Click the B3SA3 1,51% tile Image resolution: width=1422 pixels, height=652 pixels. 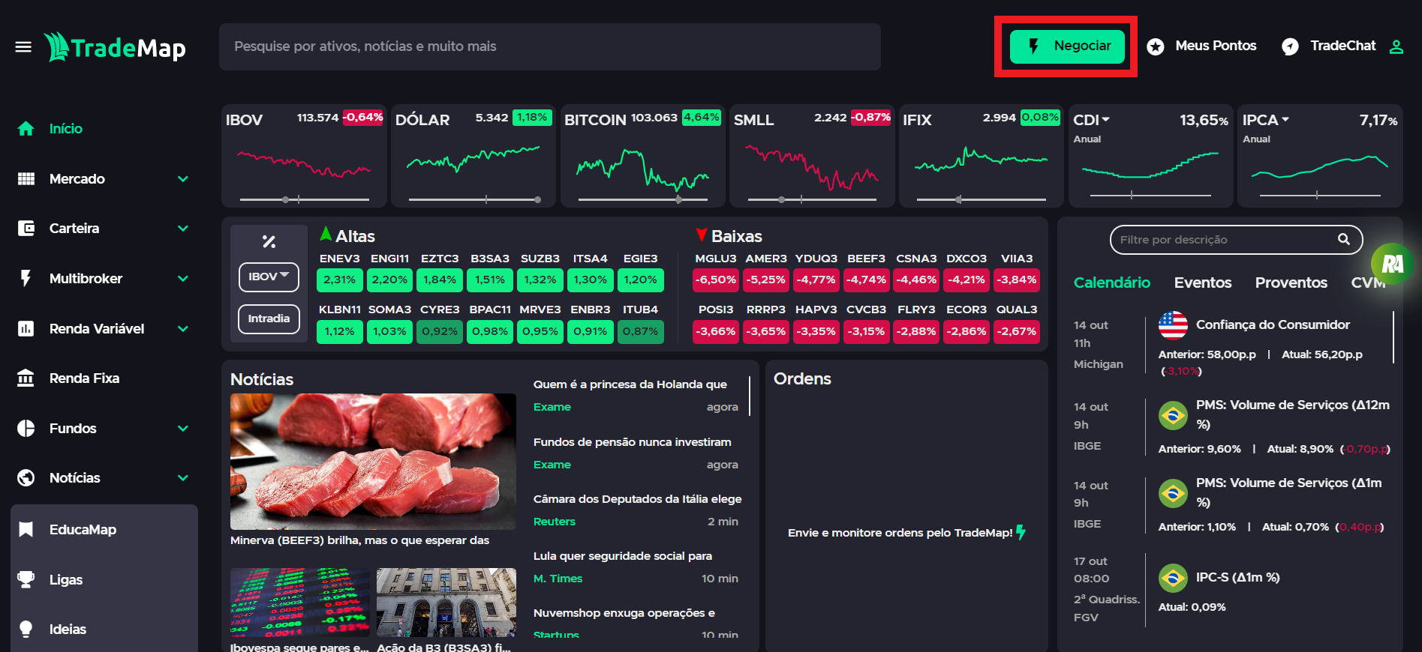point(490,280)
